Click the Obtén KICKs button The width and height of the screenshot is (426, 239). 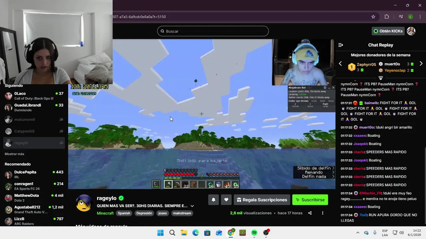click(388, 31)
